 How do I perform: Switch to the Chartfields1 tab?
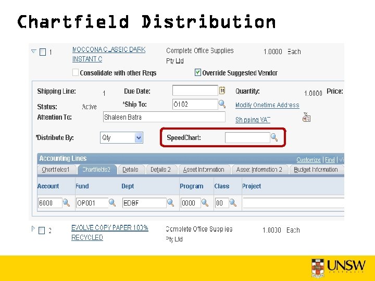56,170
